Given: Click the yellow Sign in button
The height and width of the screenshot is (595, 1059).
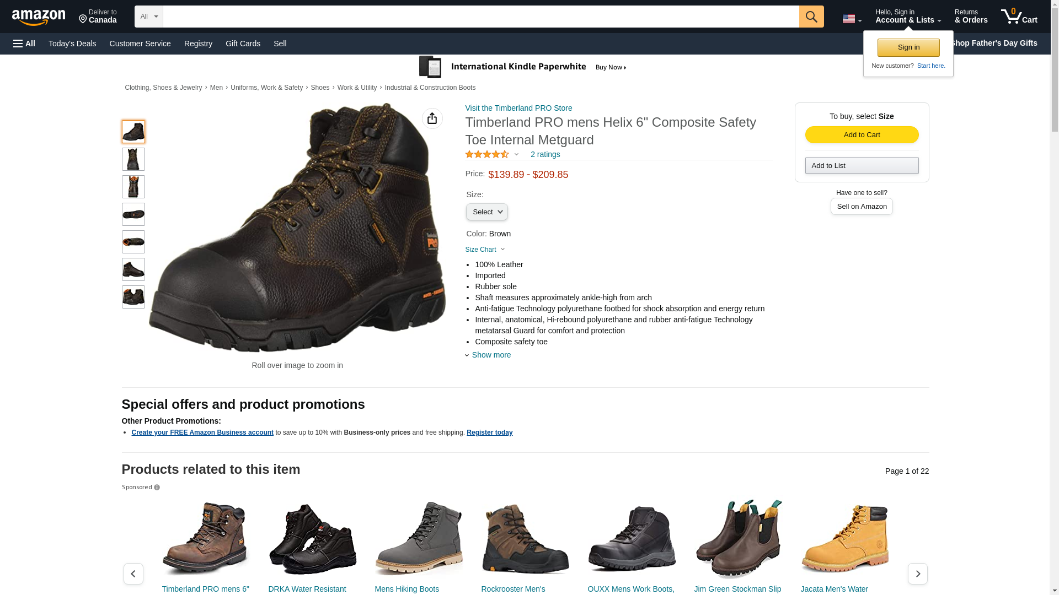Looking at the screenshot, I should click(908, 47).
